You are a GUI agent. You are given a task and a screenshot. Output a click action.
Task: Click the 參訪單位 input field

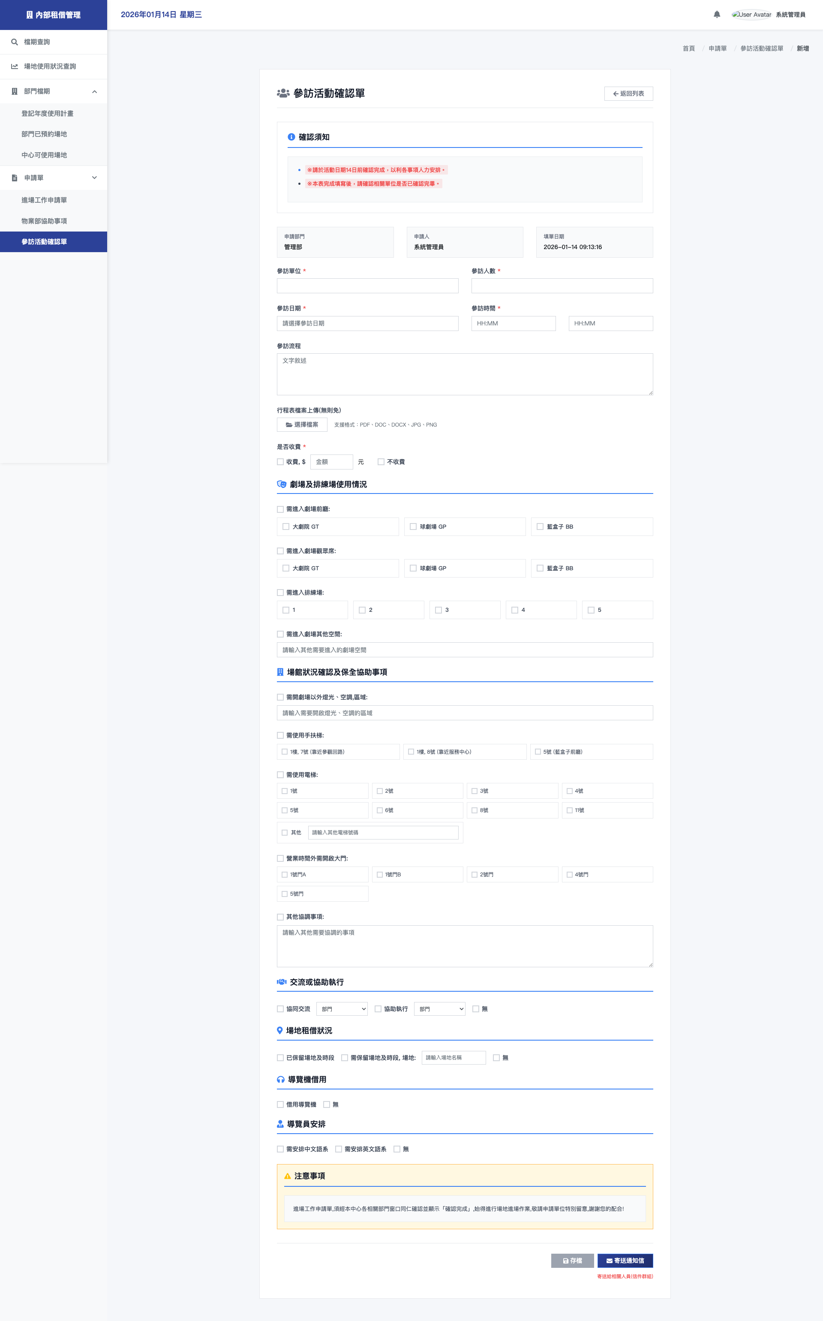point(367,286)
